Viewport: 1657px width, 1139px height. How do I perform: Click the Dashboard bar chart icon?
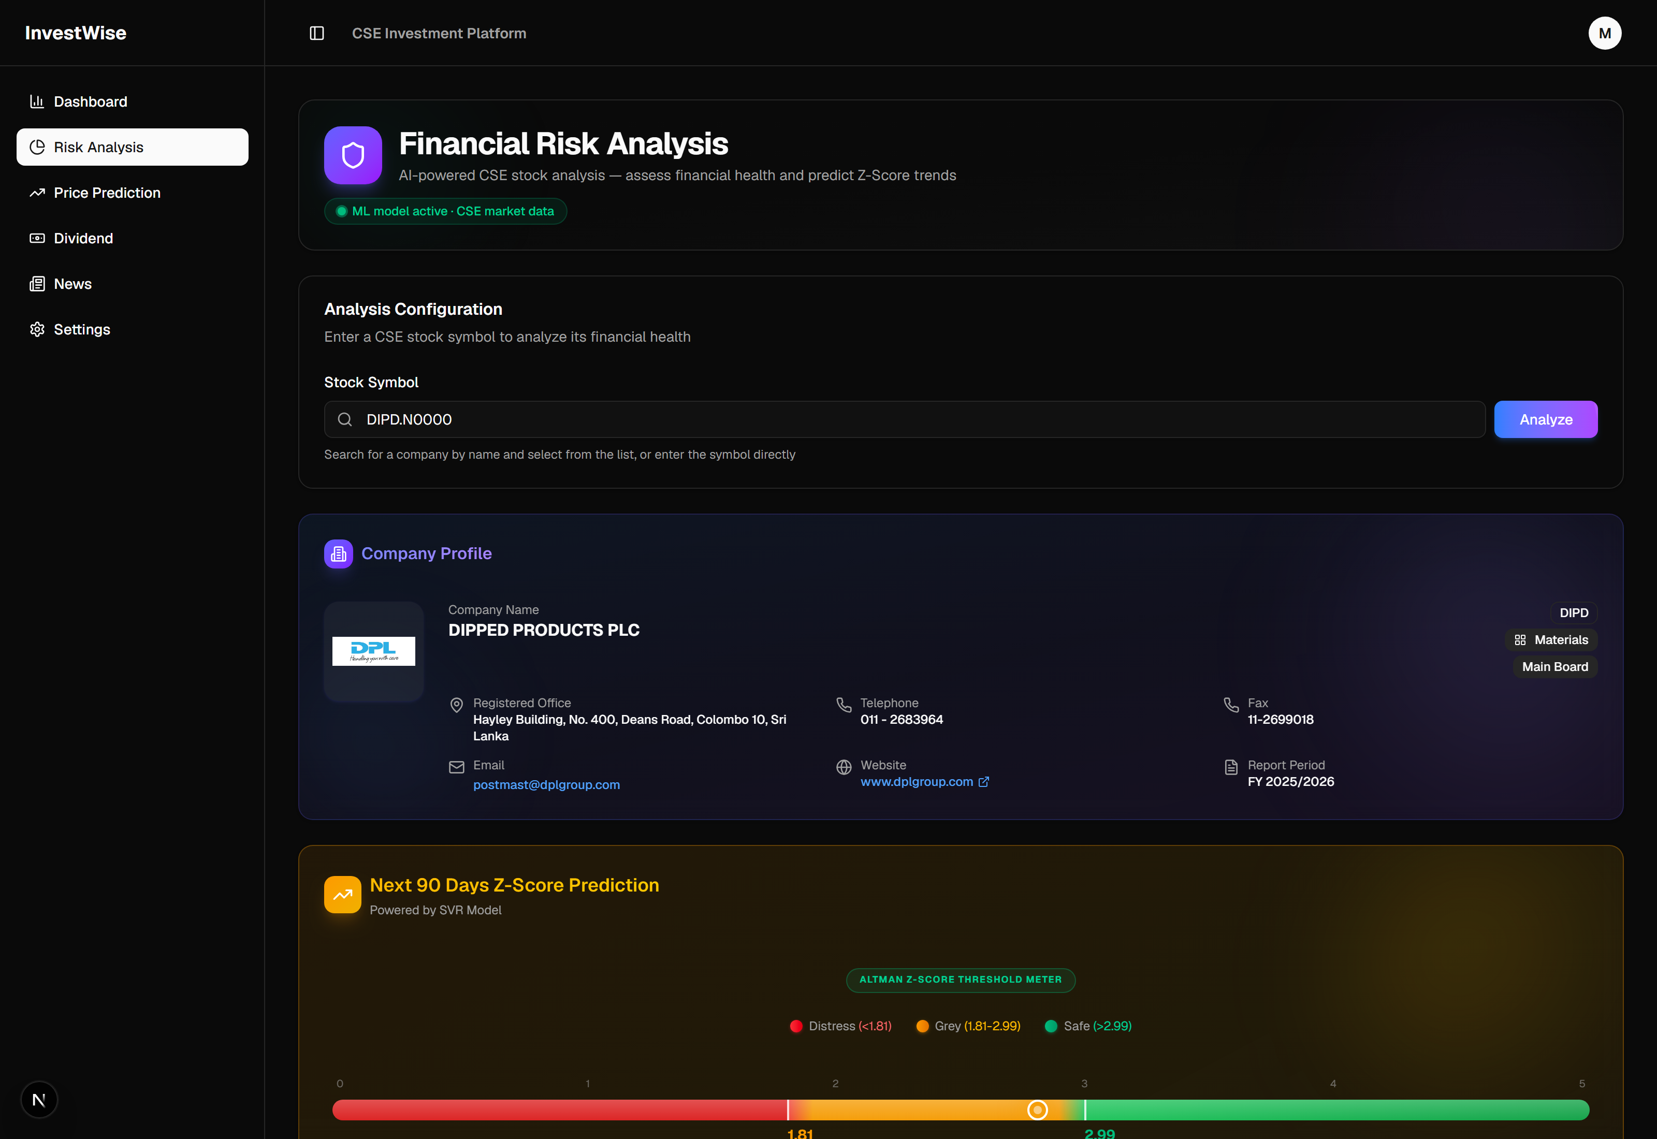[x=37, y=101]
